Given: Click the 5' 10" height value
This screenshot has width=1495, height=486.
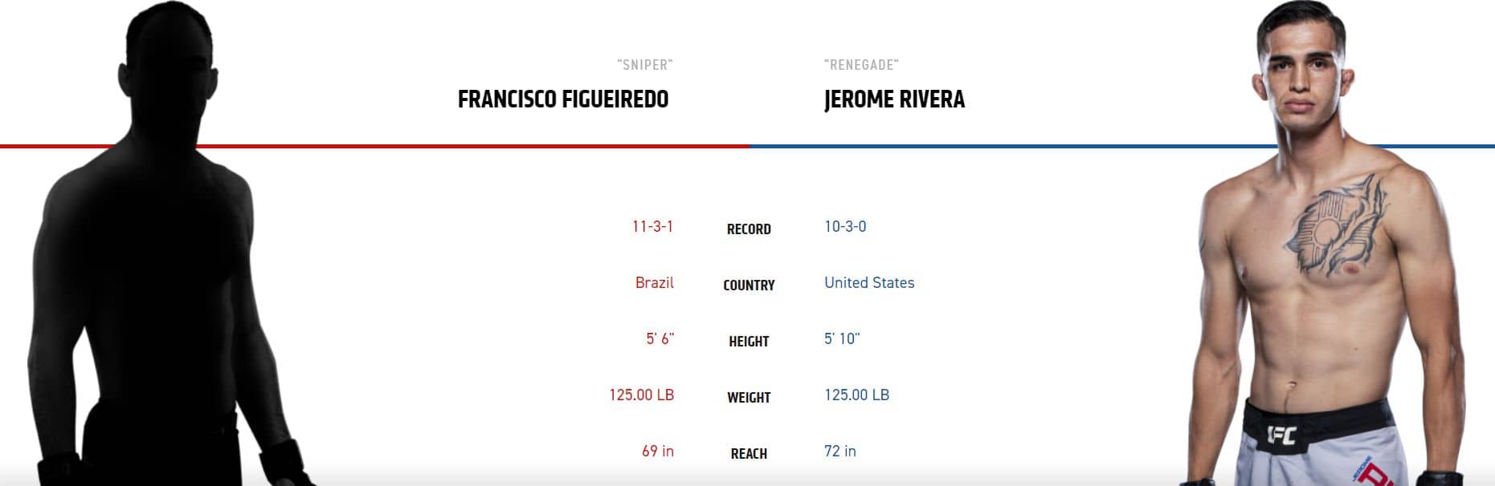Looking at the screenshot, I should 842,339.
